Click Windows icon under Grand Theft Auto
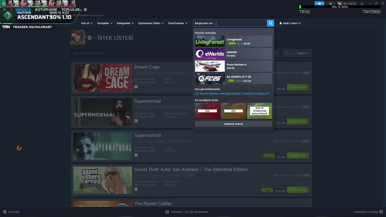386x217 pixels. point(136,189)
